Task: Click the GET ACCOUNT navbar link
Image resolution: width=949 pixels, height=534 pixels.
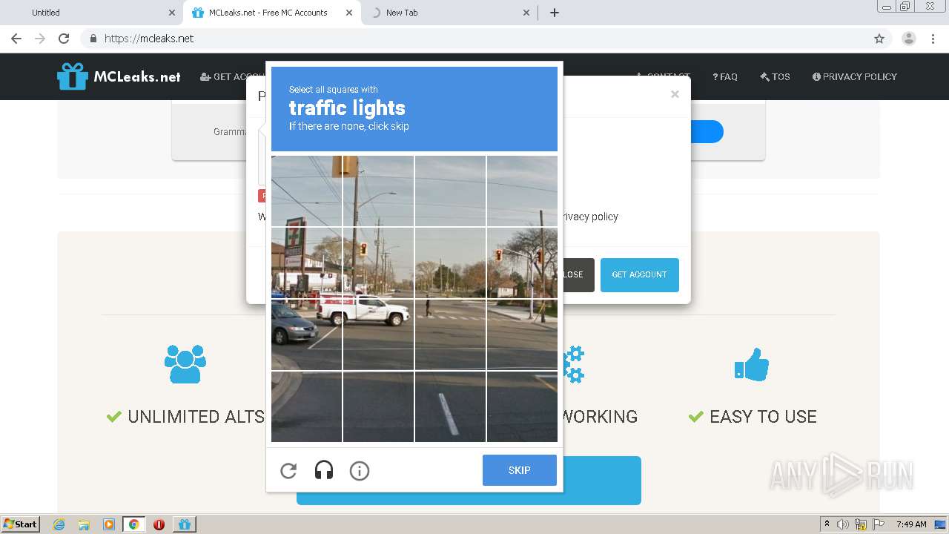Action: tap(233, 76)
